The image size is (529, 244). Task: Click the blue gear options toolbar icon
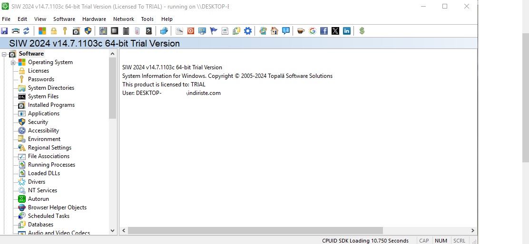click(248, 31)
